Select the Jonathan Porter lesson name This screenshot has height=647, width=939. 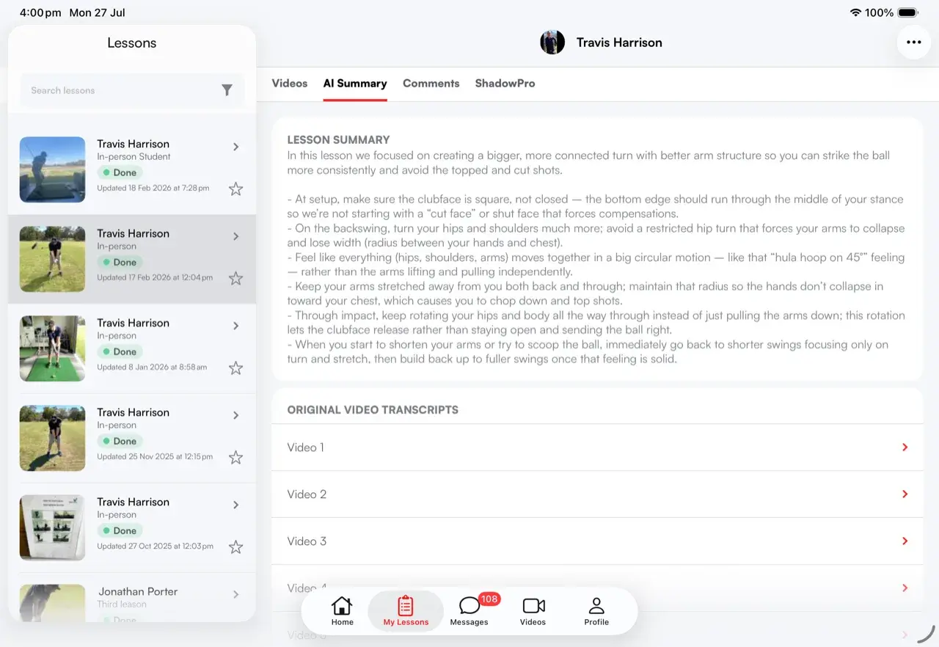point(138,591)
